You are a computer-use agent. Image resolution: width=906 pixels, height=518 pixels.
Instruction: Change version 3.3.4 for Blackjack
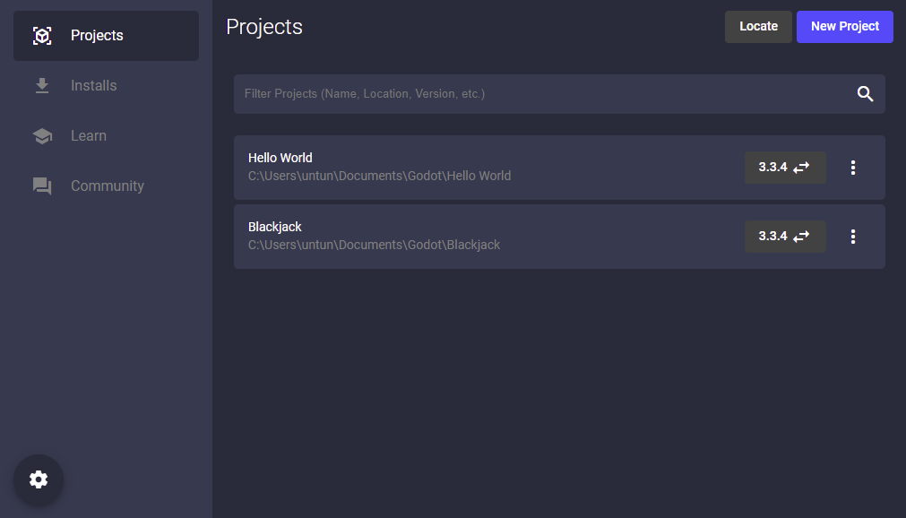tap(785, 237)
